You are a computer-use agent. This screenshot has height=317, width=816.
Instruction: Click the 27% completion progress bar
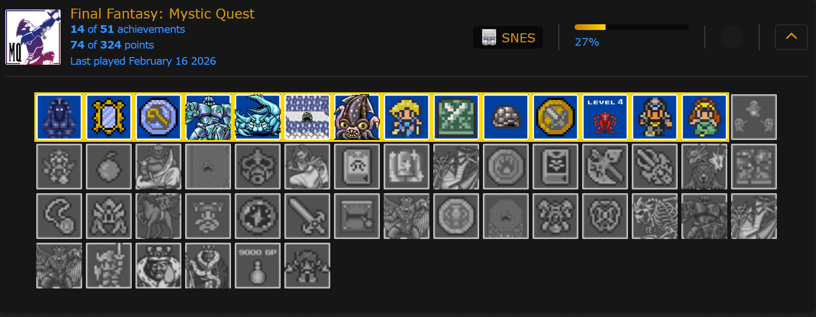pyautogui.click(x=631, y=27)
